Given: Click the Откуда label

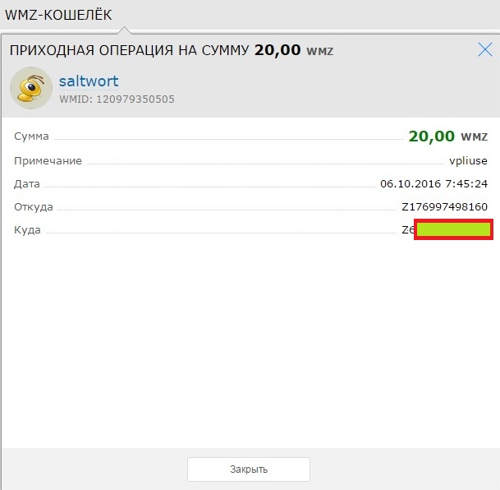Looking at the screenshot, I should point(34,207).
